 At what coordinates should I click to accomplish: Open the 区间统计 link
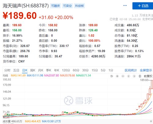pyautogui.click(x=131, y=70)
